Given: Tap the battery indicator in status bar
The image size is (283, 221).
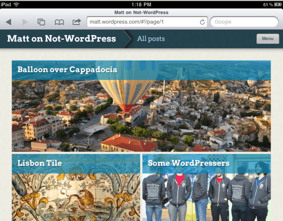Looking at the screenshot, I should tap(275, 4).
